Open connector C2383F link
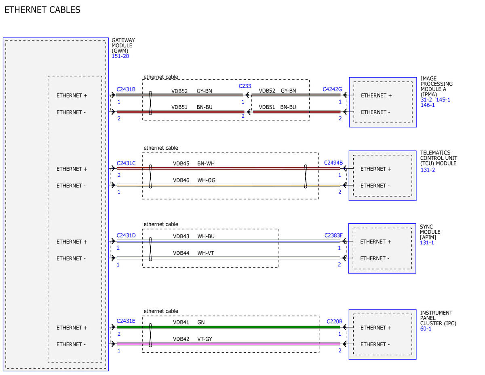 click(333, 235)
